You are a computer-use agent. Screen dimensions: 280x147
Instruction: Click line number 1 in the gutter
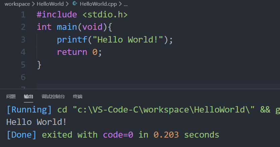click(x=23, y=15)
